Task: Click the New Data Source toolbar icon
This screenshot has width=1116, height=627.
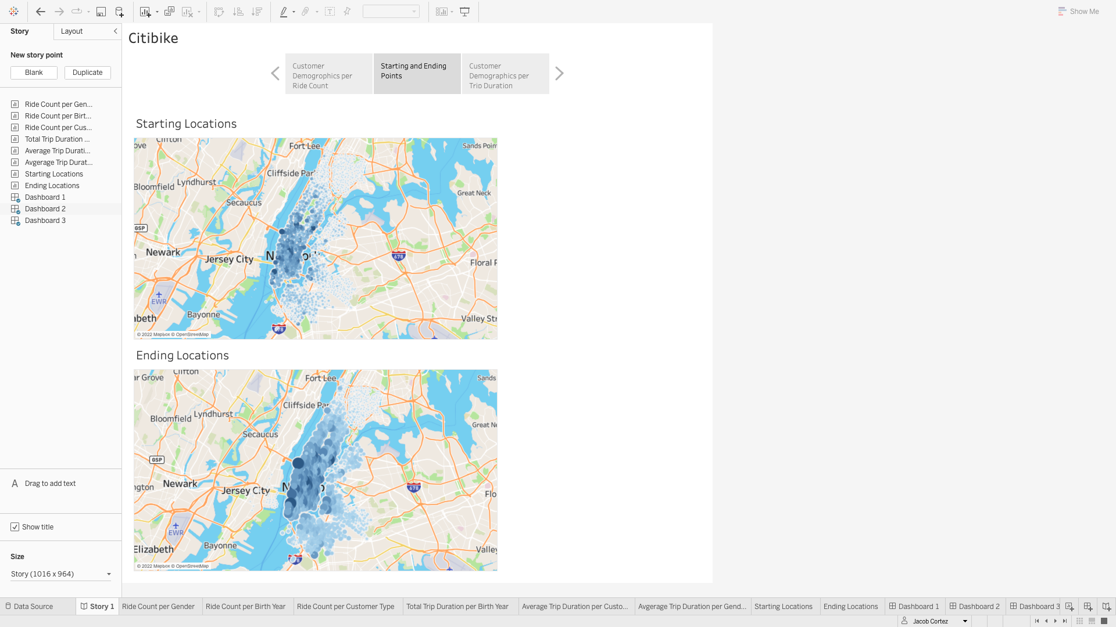Action: click(119, 11)
